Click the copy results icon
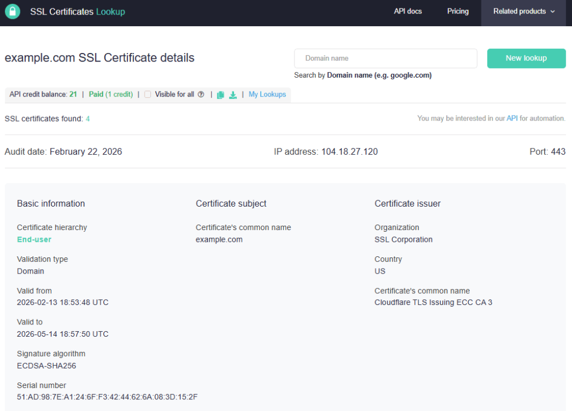Viewport: 572px width, 411px height. coord(220,94)
